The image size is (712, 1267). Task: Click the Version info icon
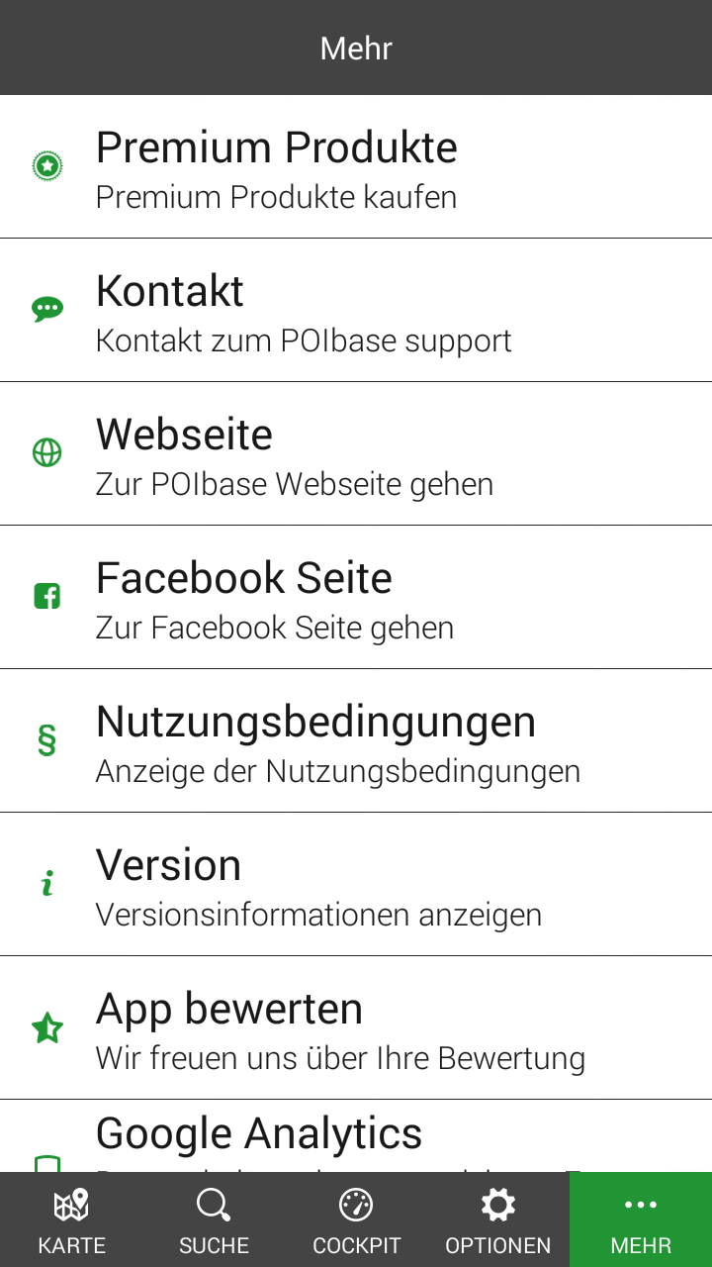(x=47, y=884)
